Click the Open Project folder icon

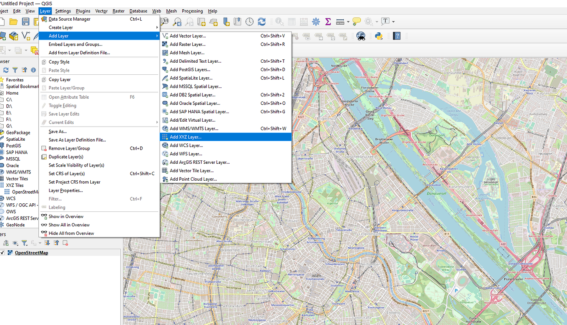pos(13,21)
